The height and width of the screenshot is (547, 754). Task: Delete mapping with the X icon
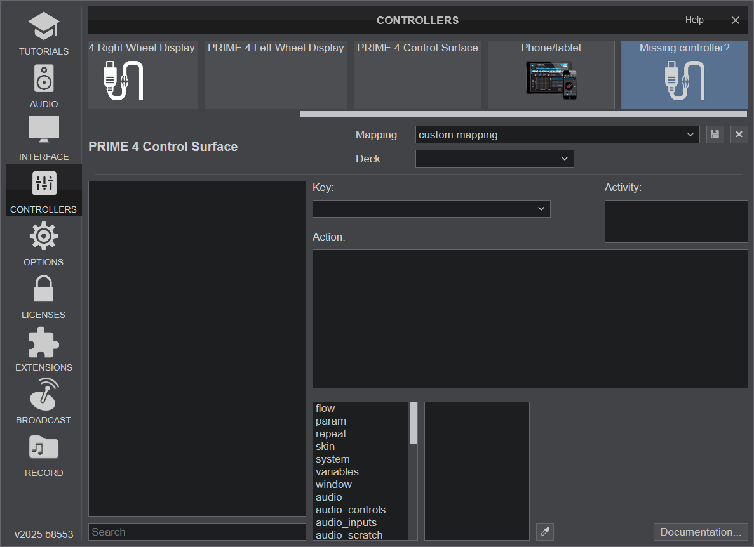tap(739, 135)
